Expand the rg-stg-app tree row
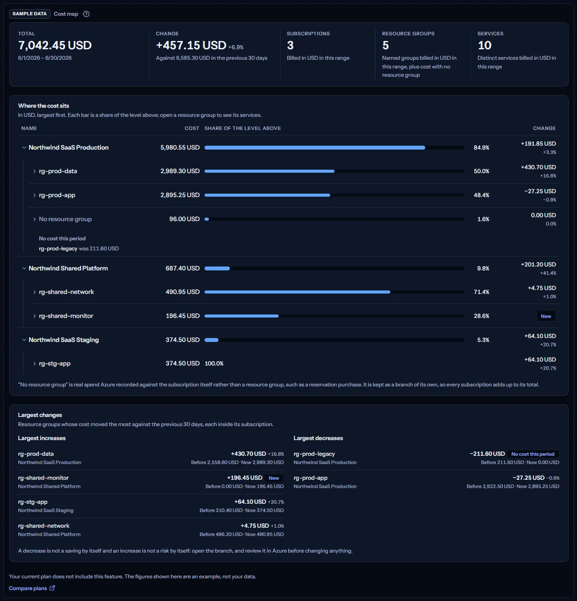Viewport: 577px width, 601px height. click(x=34, y=364)
